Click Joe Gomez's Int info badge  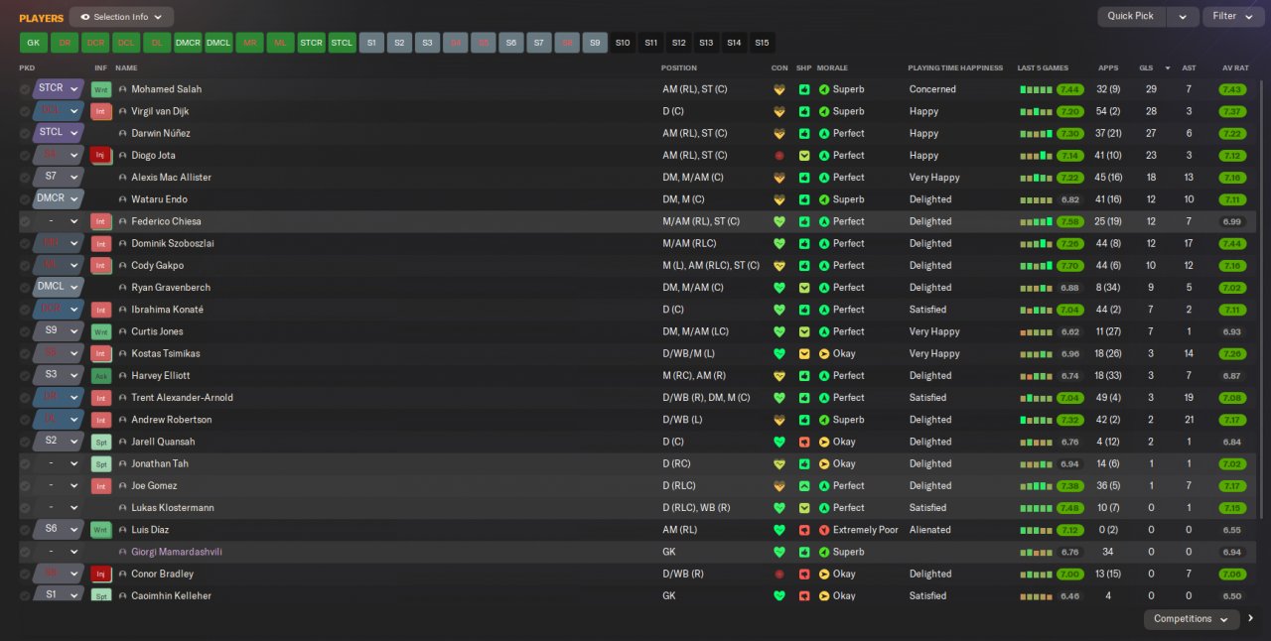coord(100,486)
